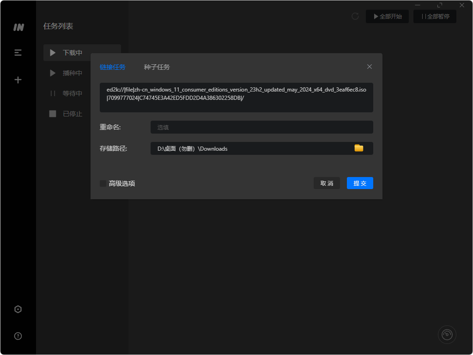Image resolution: width=473 pixels, height=355 pixels.
Task: Switch to the 种子任务 tab
Action: click(157, 67)
